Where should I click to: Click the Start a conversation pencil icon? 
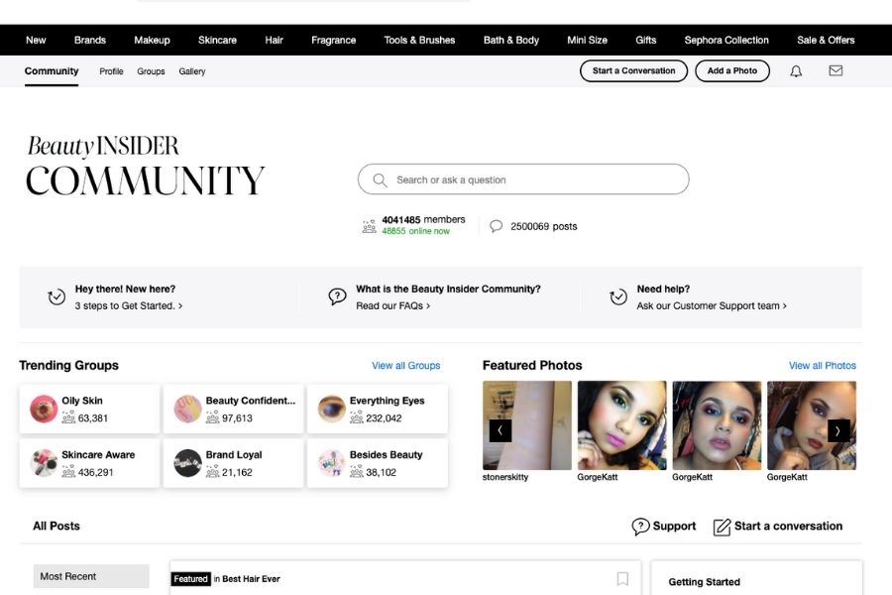(722, 528)
